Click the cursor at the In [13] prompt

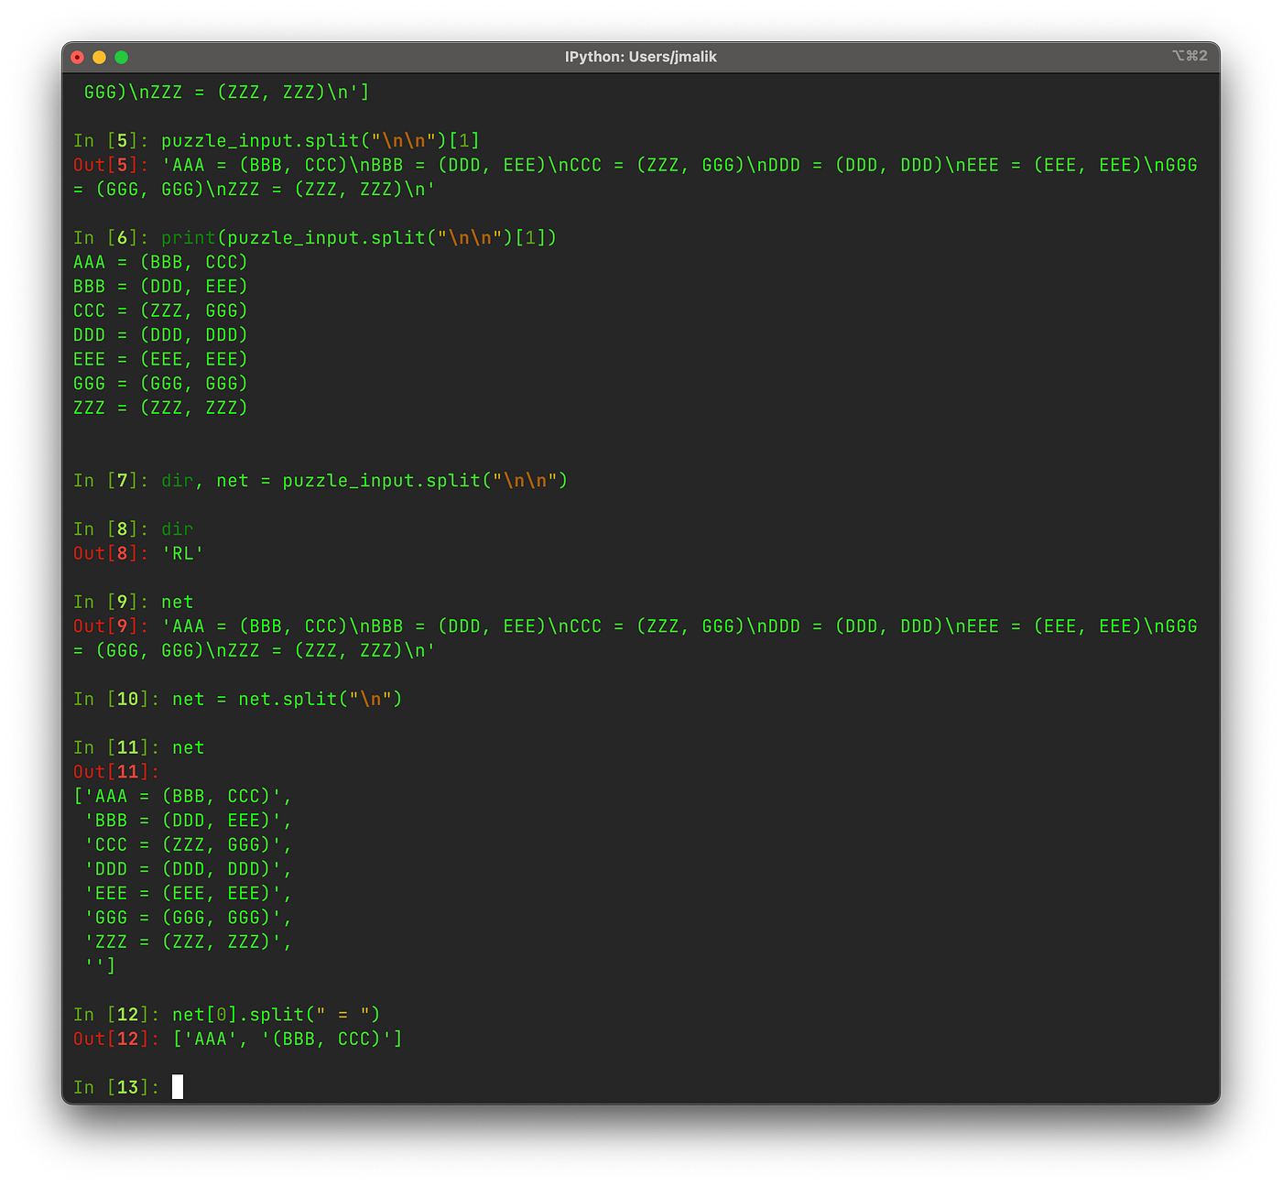coord(178,1087)
